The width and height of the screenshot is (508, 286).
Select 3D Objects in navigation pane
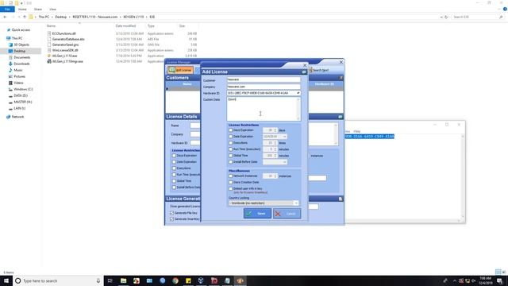[21, 44]
